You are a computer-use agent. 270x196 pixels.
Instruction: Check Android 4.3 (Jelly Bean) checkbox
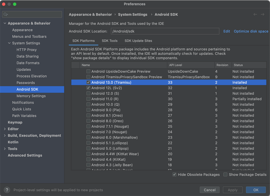(x=88, y=165)
